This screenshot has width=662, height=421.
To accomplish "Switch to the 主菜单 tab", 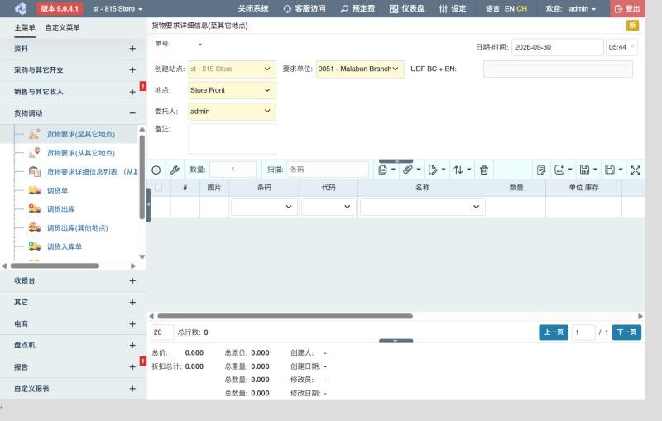I will click(x=25, y=27).
